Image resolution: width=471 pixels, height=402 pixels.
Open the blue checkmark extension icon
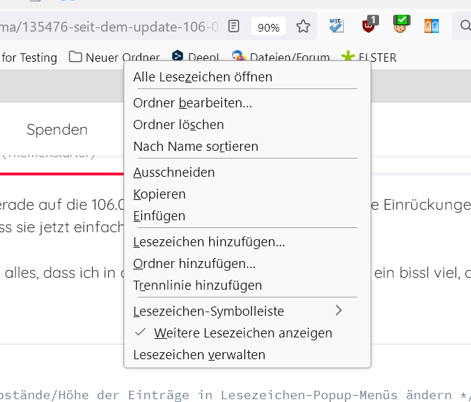[x=337, y=26]
